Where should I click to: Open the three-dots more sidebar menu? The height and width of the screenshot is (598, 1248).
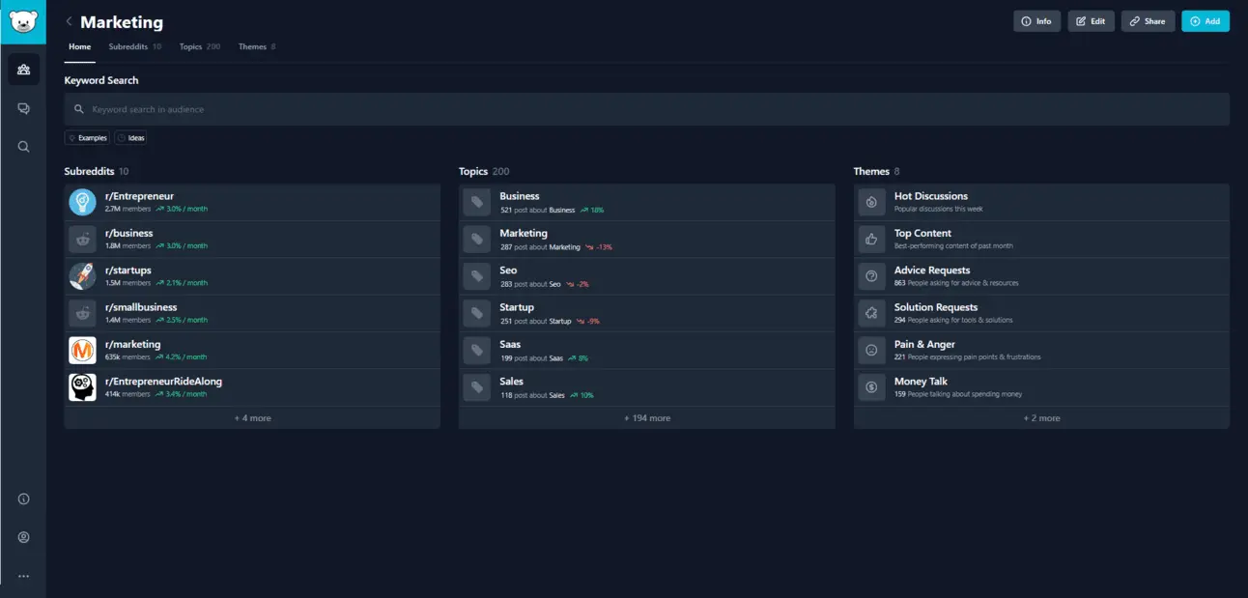pos(23,576)
